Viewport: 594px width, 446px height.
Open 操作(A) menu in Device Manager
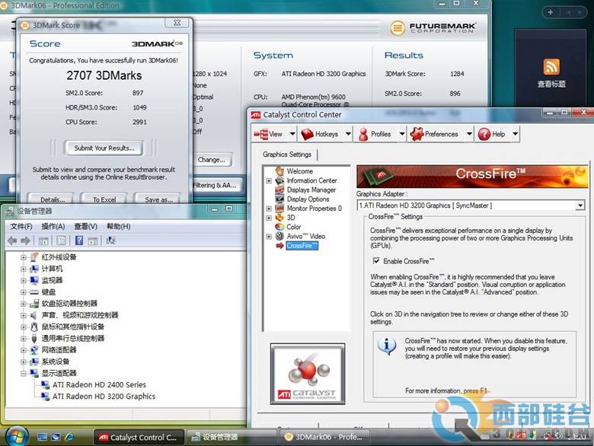coord(53,226)
